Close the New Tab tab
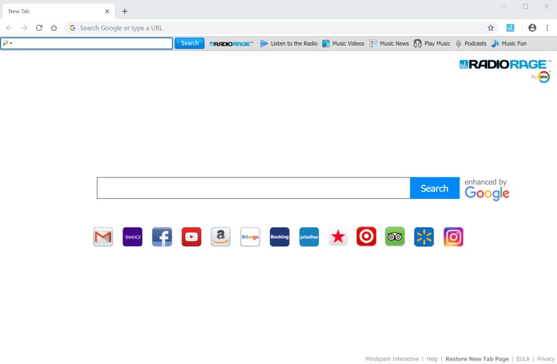The width and height of the screenshot is (557, 364). tap(107, 11)
